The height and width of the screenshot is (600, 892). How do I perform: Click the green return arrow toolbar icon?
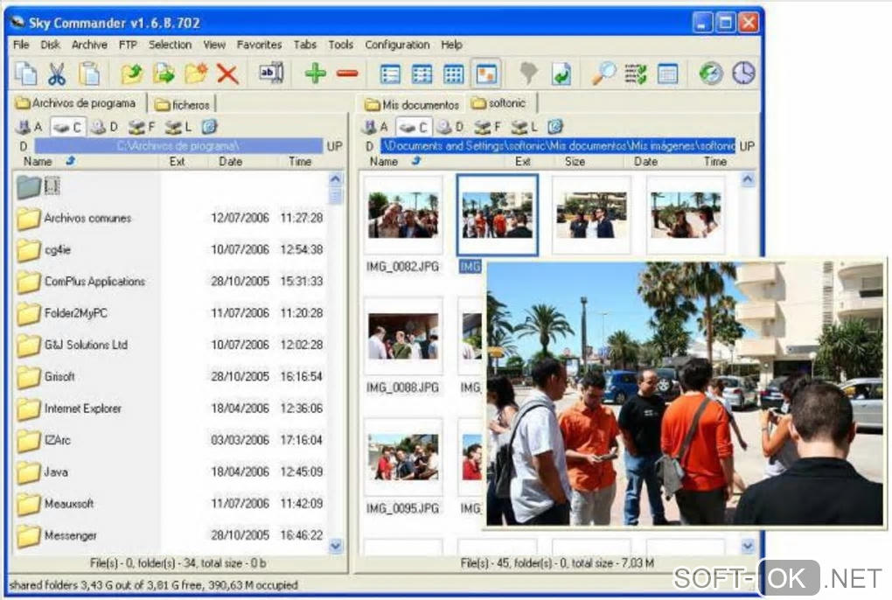pos(561,74)
